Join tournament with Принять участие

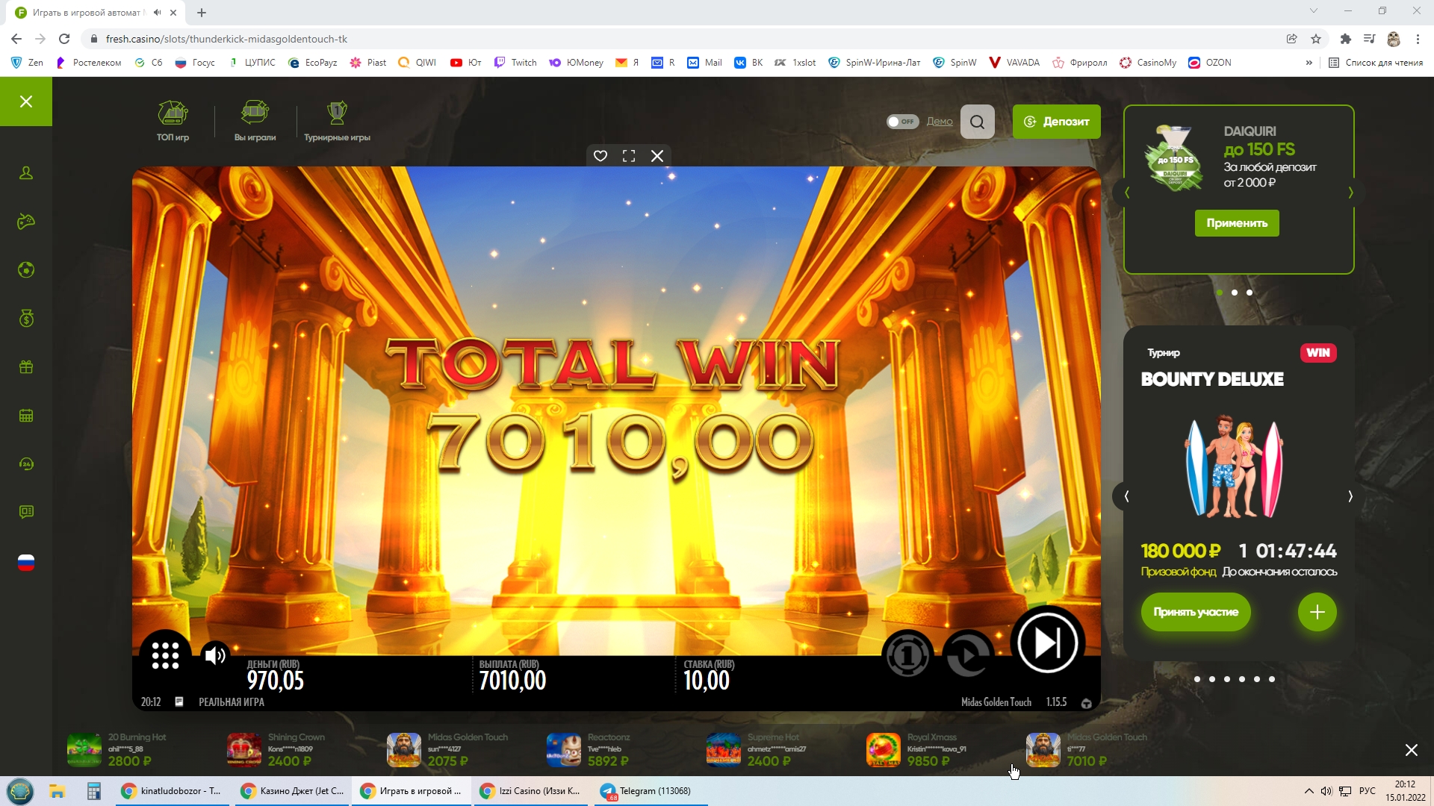click(1196, 612)
